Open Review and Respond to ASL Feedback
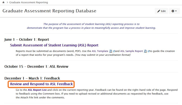Screen dimensions: 182x105 tap(41, 84)
